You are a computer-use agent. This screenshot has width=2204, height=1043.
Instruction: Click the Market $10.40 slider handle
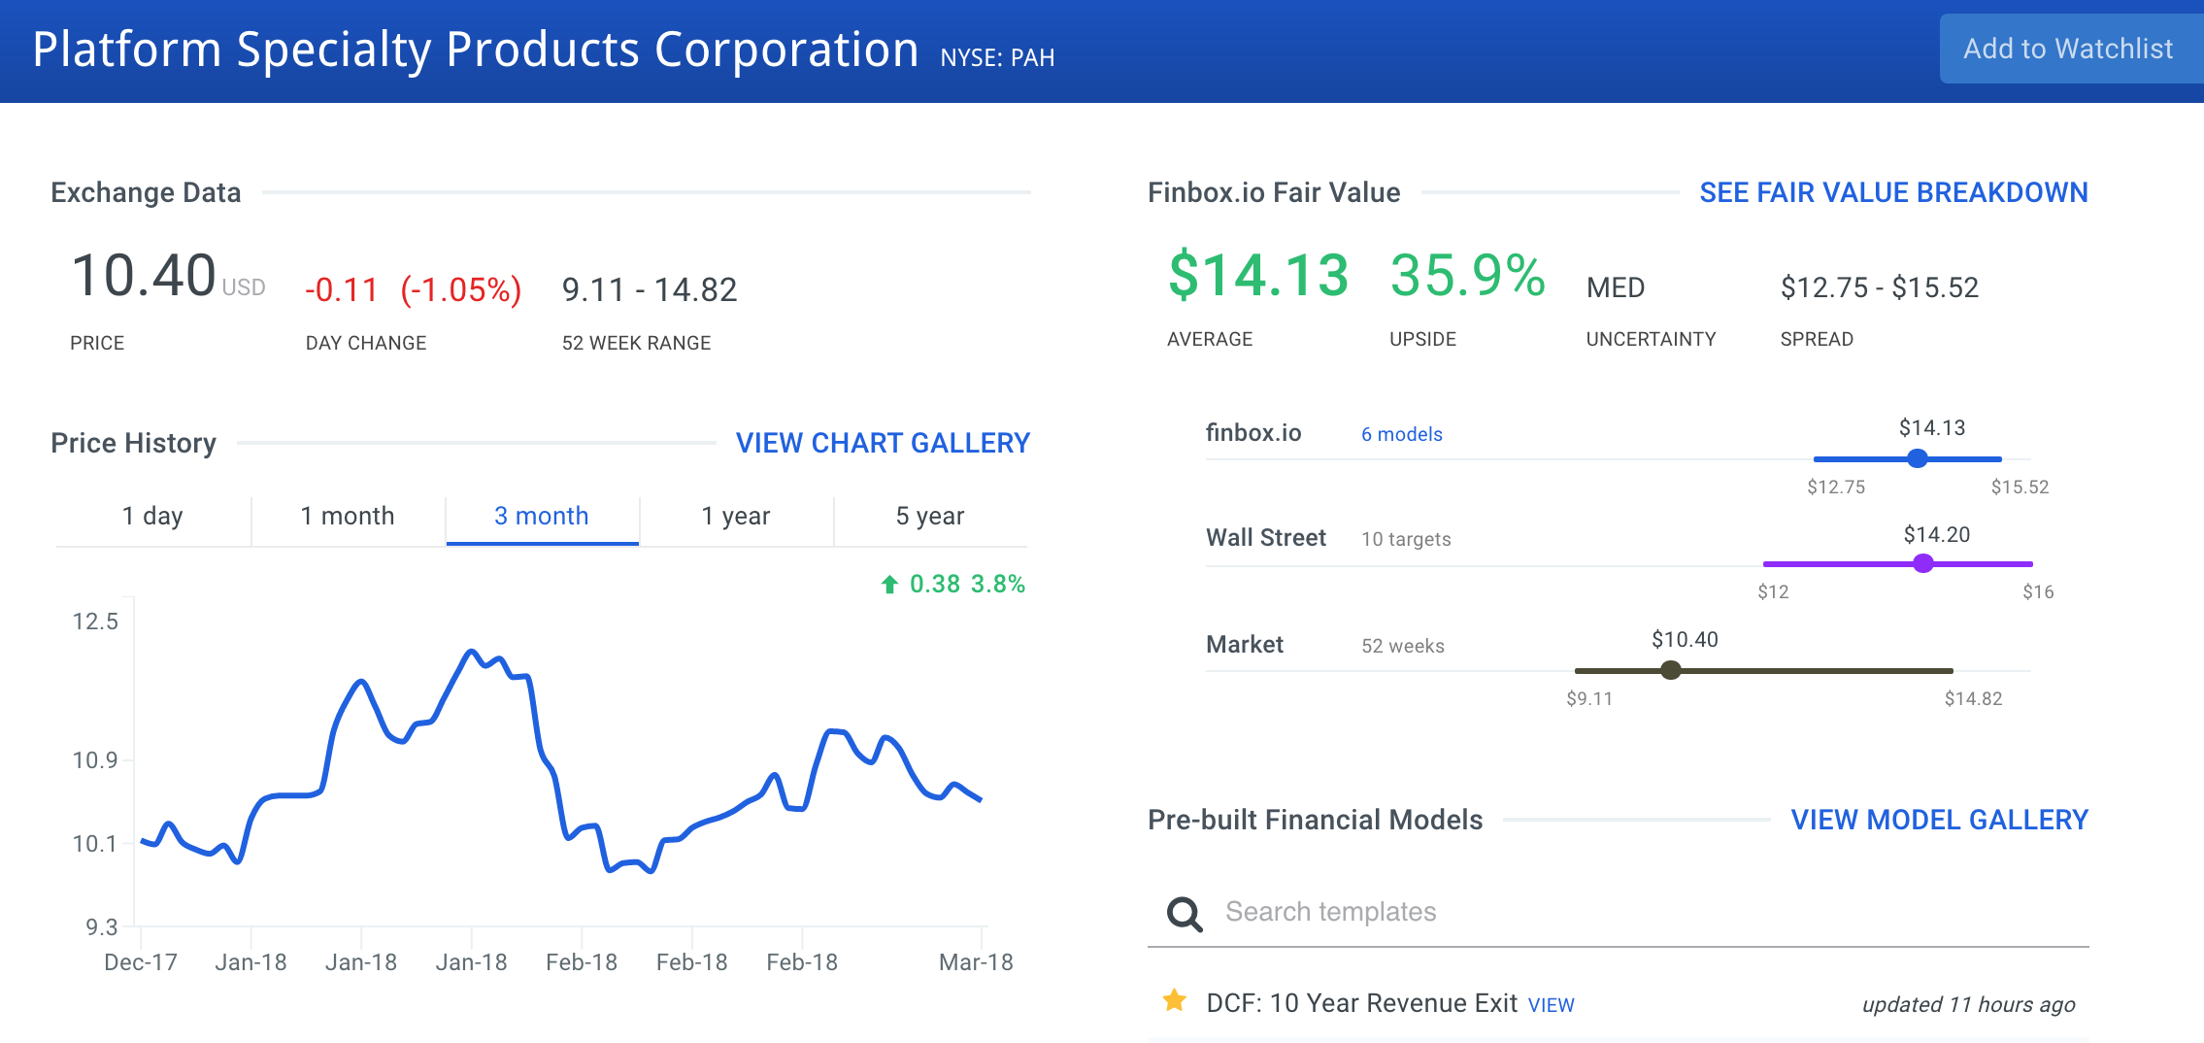1671,670
